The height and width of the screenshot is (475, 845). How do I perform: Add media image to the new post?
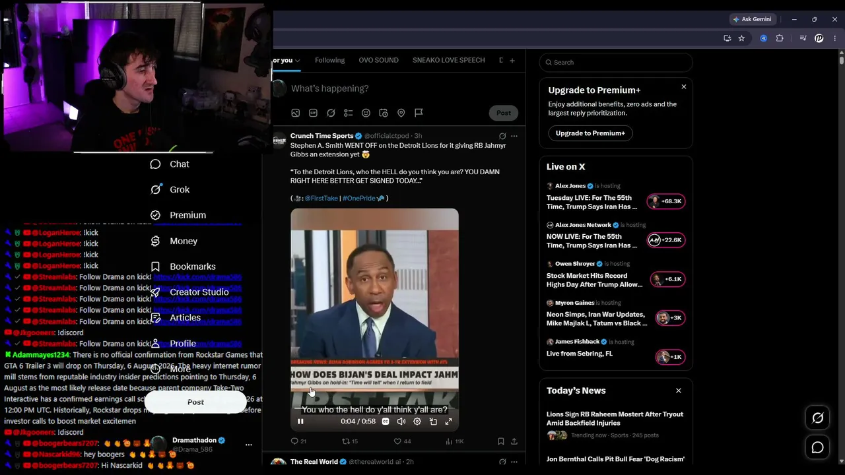tap(296, 113)
